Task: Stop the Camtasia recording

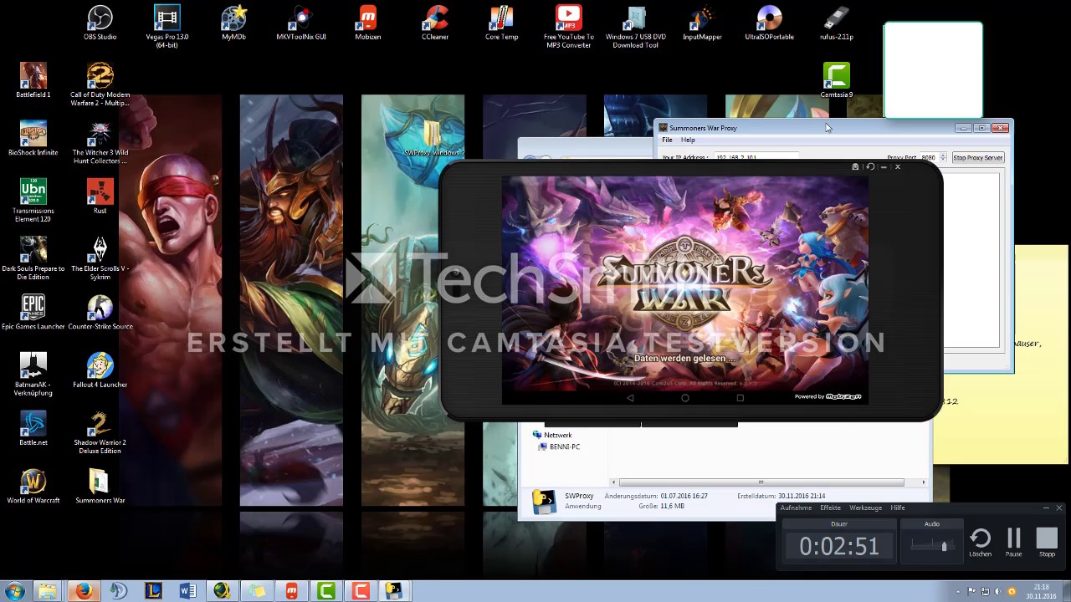Action: (1047, 543)
